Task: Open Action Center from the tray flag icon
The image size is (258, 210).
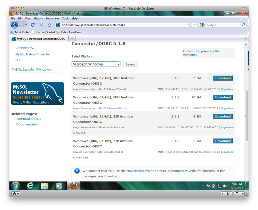Action: coord(208,186)
